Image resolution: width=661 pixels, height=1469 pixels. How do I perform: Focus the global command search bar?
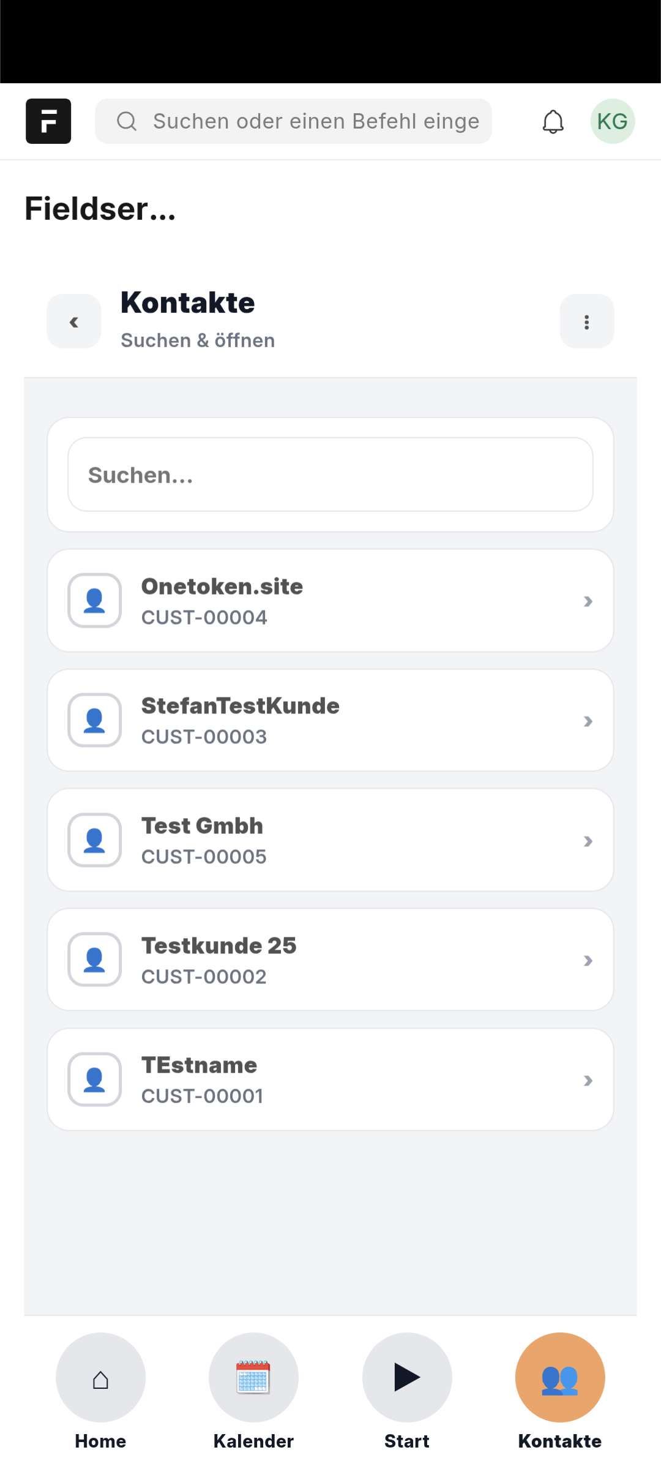pos(294,121)
